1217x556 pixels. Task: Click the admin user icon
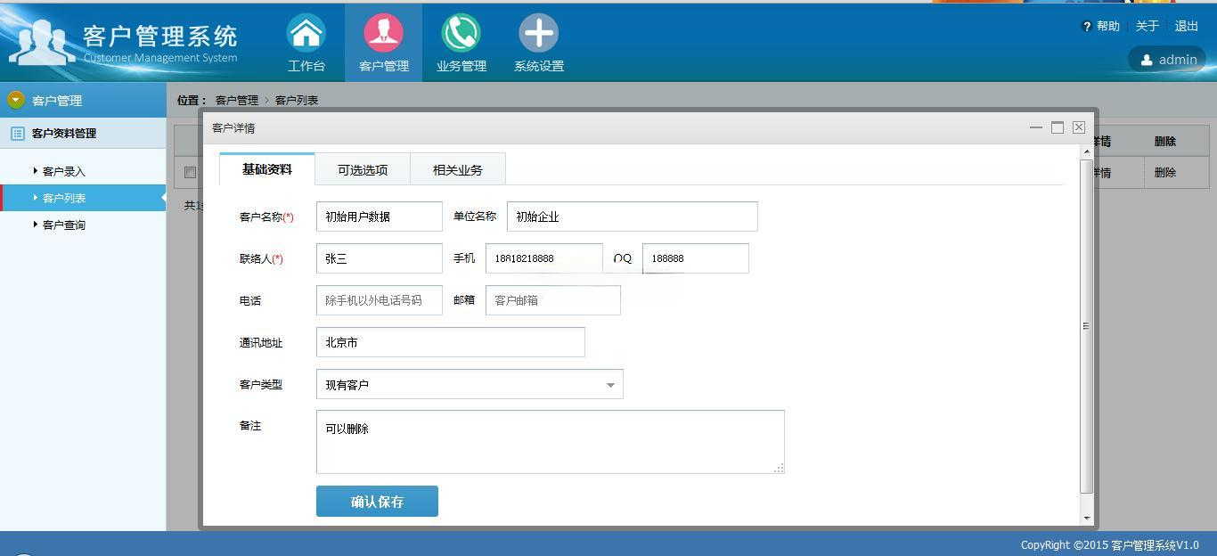click(x=1148, y=60)
